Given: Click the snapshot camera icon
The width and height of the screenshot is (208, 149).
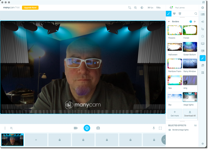Looking at the screenshot, I should pyautogui.click(x=98, y=128).
